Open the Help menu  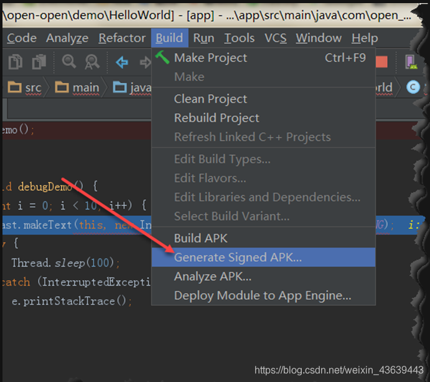click(x=365, y=38)
